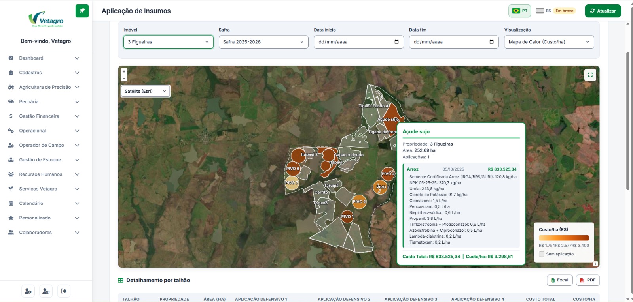Click the Data fim date field
Viewport: 633px width, 302px height.
454,42
